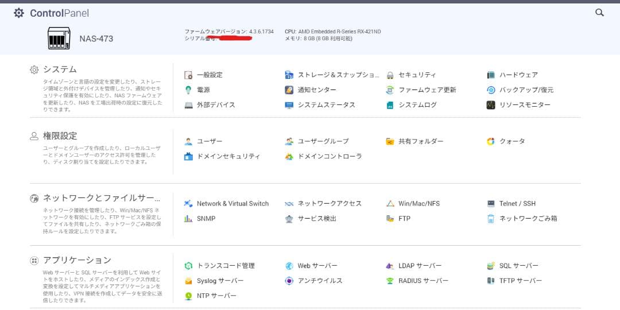
Task: Click the Telnet / SSH text link
Action: pyautogui.click(x=517, y=204)
